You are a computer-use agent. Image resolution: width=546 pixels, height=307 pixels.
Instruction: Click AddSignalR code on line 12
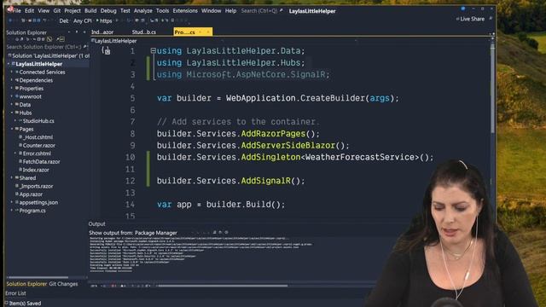coord(265,181)
